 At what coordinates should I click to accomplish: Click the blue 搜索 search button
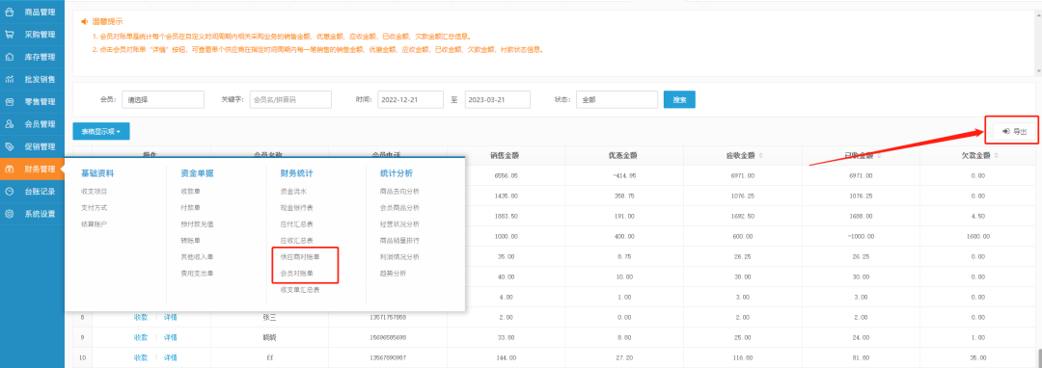tap(679, 99)
